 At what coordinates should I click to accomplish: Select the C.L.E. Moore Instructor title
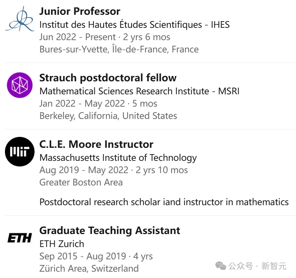(x=96, y=144)
